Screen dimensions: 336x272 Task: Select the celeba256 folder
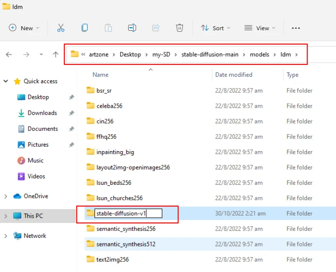coord(109,106)
